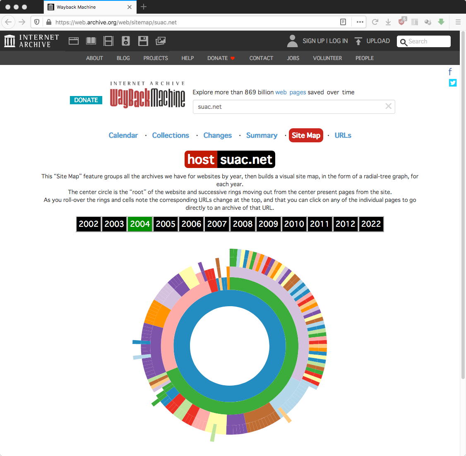466x456 pixels.
Task: Select year 2002
Action: 89,224
